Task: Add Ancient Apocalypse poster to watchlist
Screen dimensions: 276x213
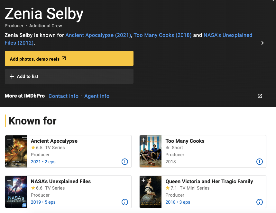Action: [9, 140]
